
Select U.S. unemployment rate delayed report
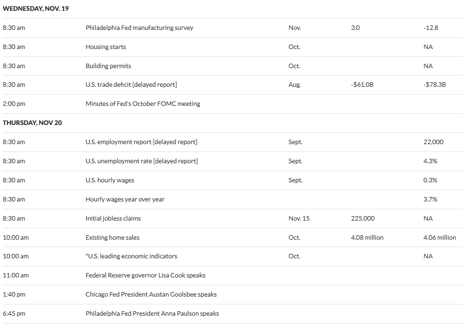pyautogui.click(x=141, y=161)
